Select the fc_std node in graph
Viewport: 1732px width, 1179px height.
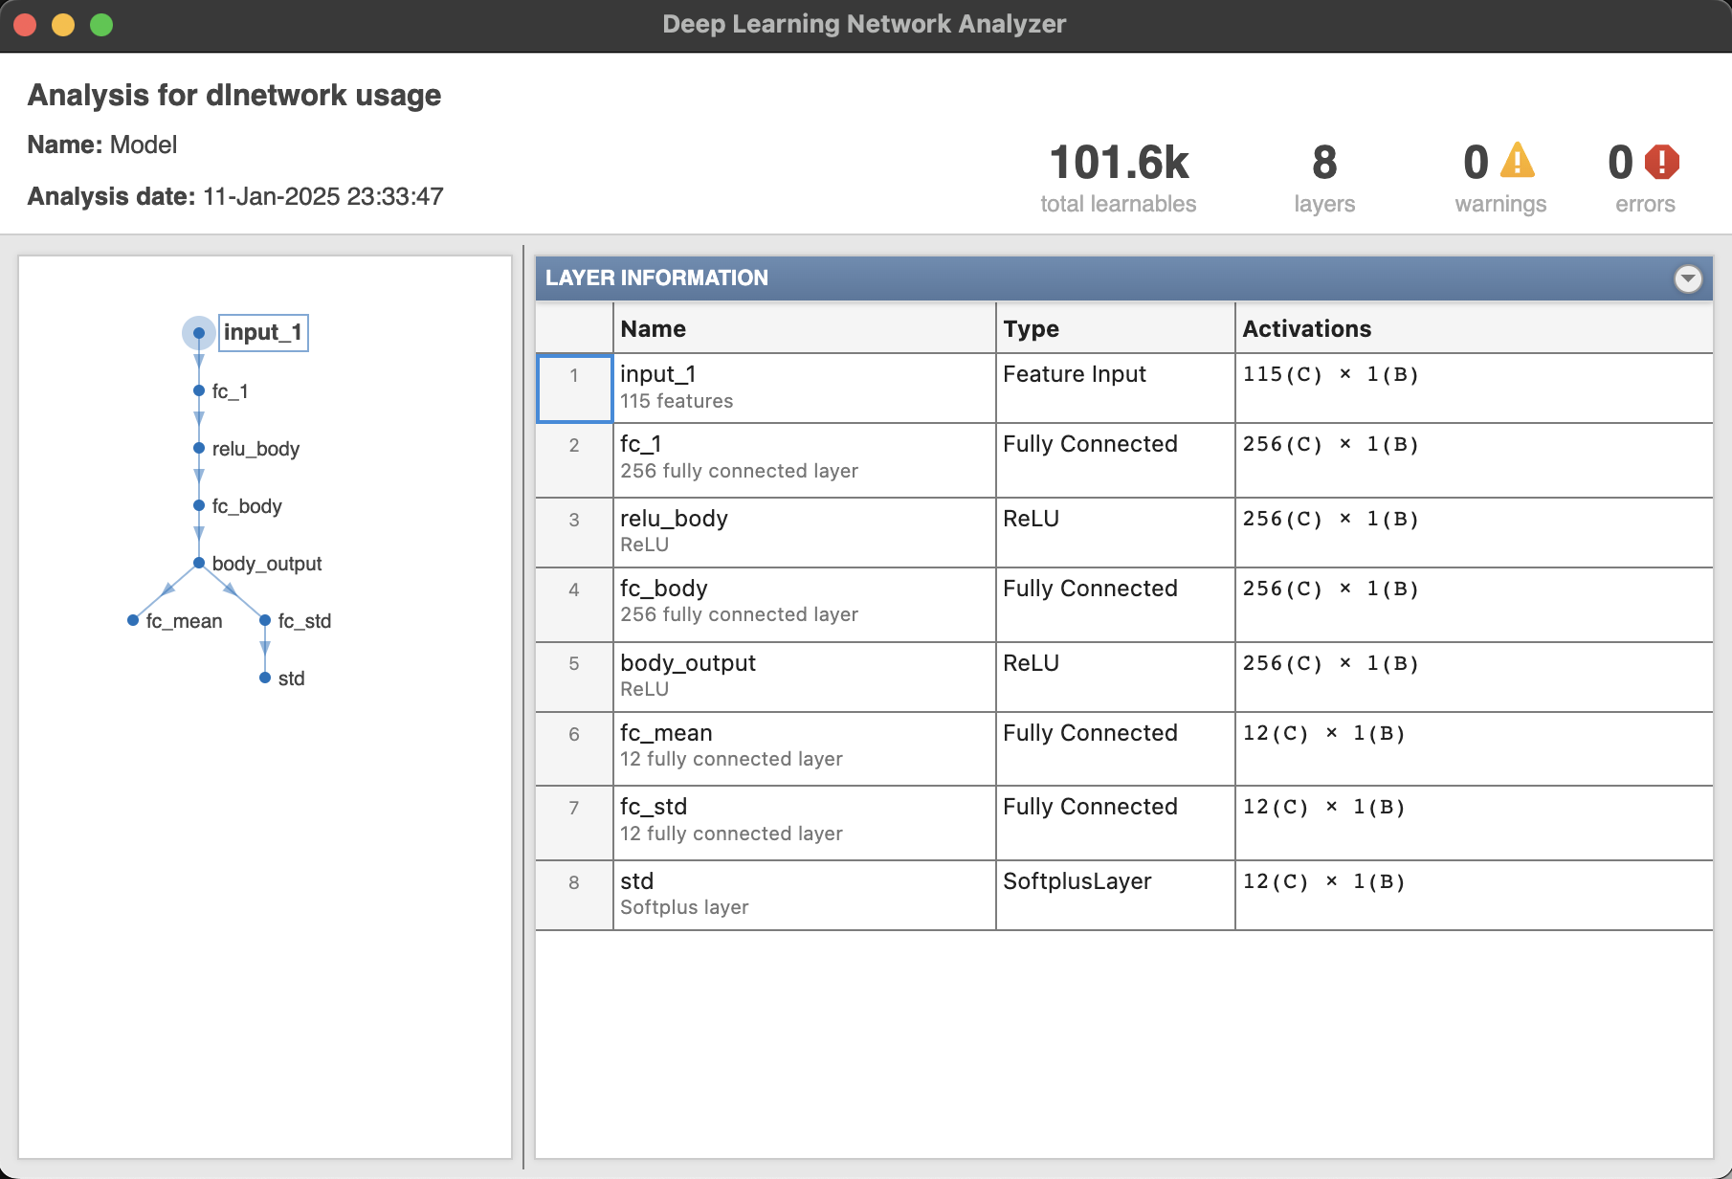pyautogui.click(x=265, y=620)
